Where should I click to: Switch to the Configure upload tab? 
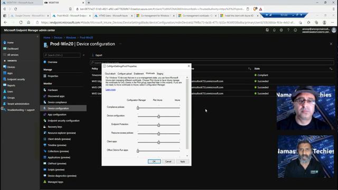point(125,74)
